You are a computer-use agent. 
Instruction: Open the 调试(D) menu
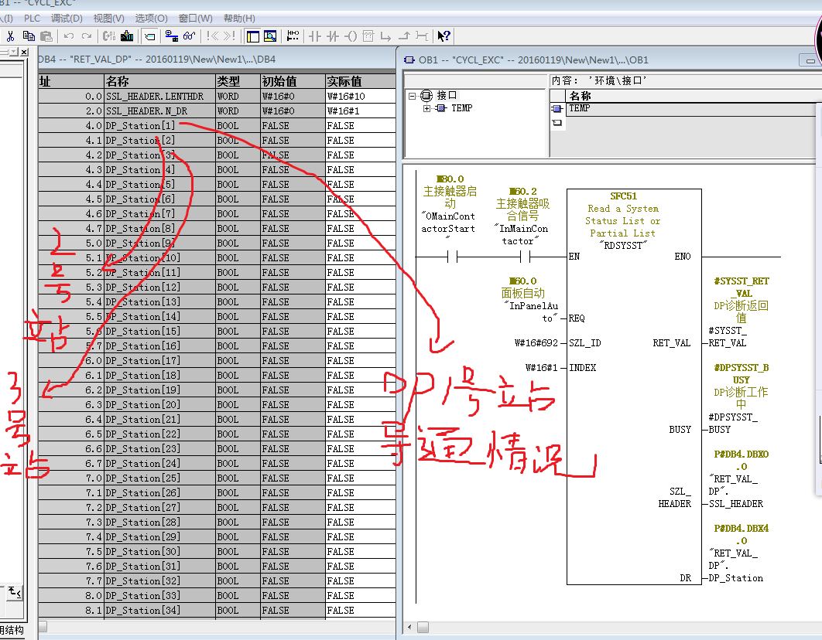[67, 19]
